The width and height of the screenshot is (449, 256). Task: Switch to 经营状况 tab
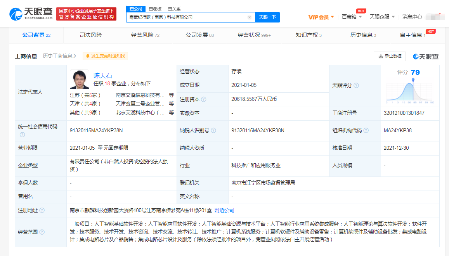pos(254,35)
